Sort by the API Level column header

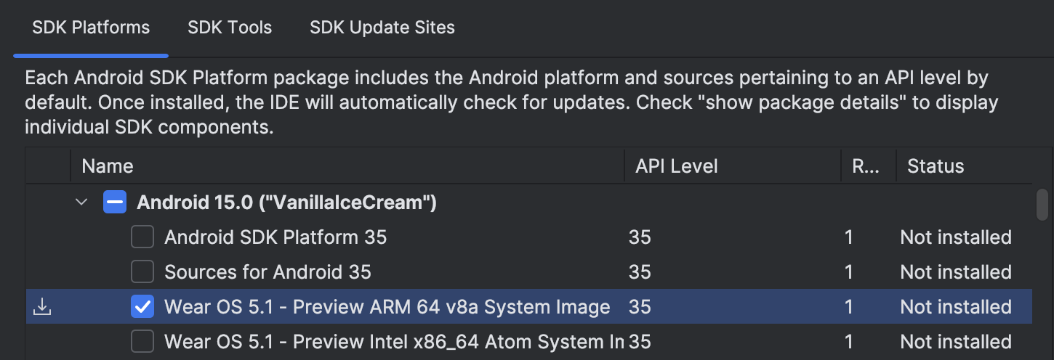(677, 166)
